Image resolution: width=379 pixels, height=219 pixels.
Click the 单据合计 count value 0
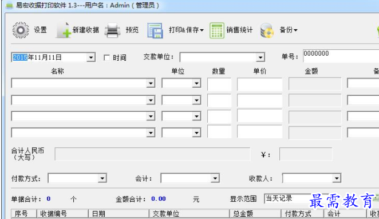click(x=49, y=199)
